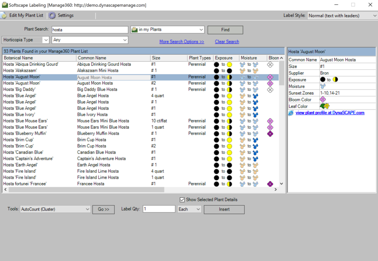Click the purple bloom icon for Blueberry Muffin
Viewport: 378px width, 261px height.
click(x=270, y=133)
